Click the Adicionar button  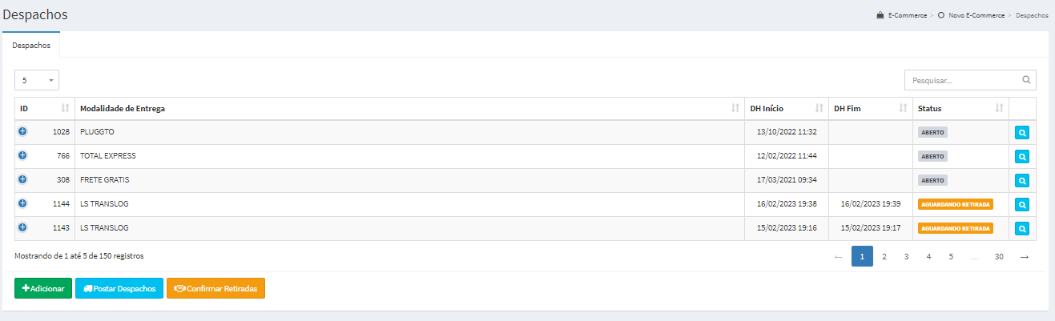pyautogui.click(x=43, y=288)
